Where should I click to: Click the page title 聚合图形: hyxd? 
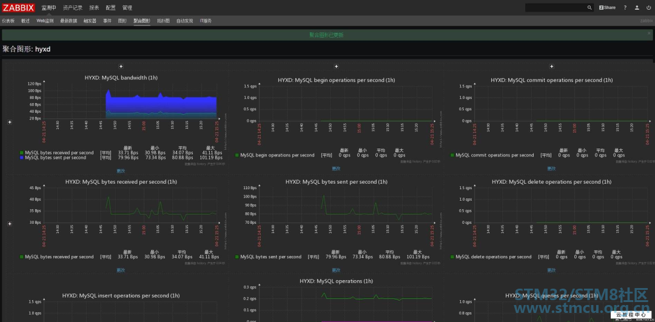(26, 49)
